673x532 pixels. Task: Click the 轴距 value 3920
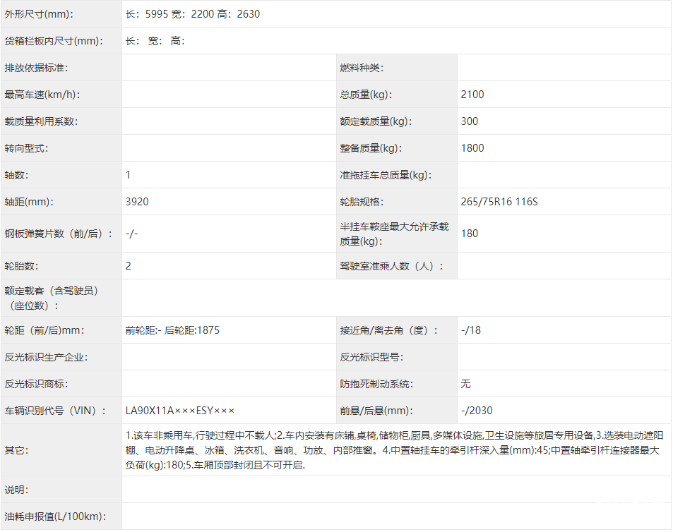click(x=137, y=202)
